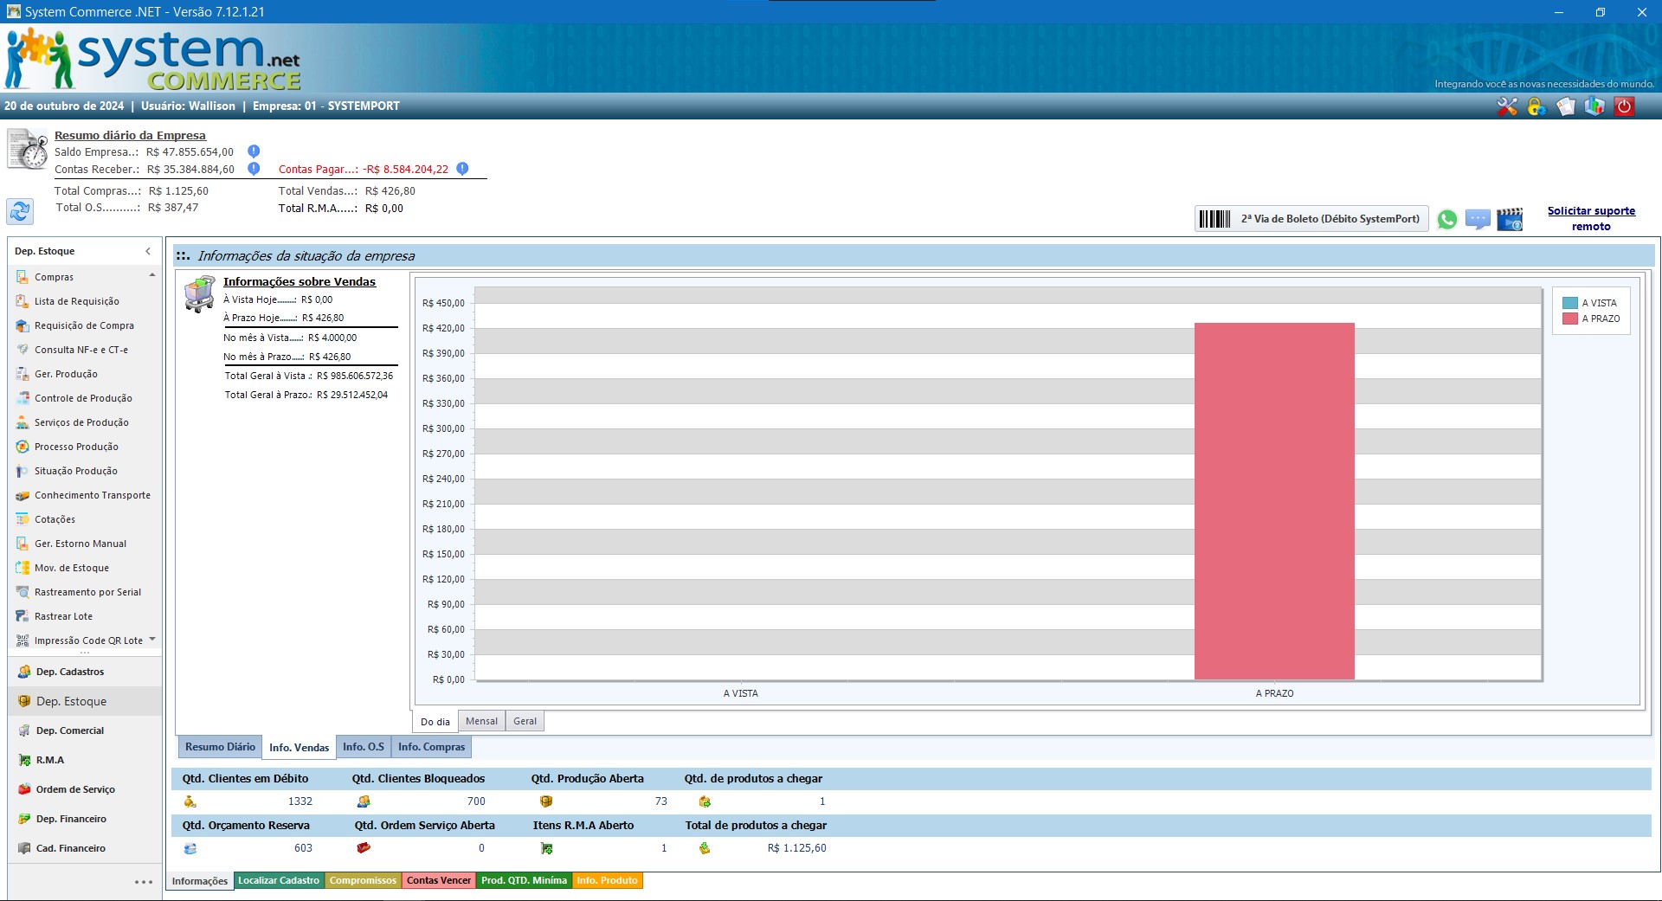Click the A PRAZO legend color swatch
This screenshot has height=901, width=1662.
pyautogui.click(x=1569, y=319)
